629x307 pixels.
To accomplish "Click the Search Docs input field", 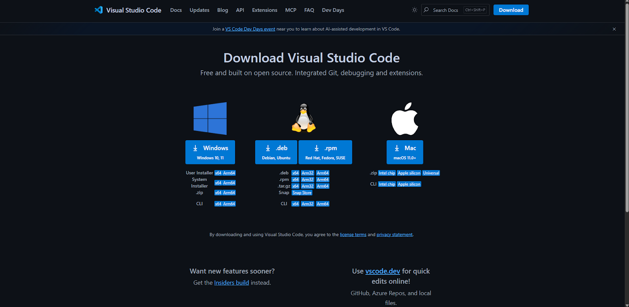I will [446, 10].
